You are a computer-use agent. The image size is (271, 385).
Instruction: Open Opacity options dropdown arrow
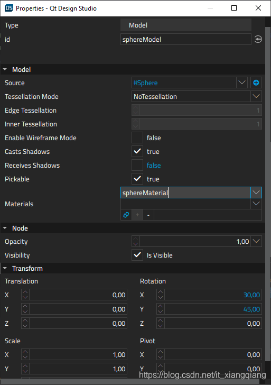[x=256, y=241]
